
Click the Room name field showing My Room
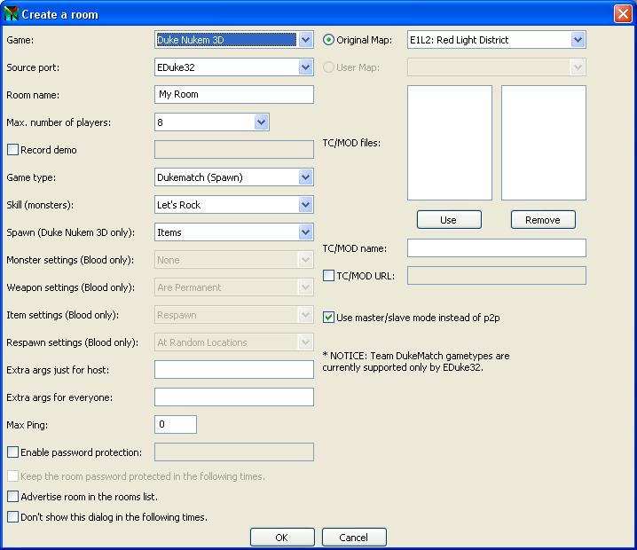234,94
